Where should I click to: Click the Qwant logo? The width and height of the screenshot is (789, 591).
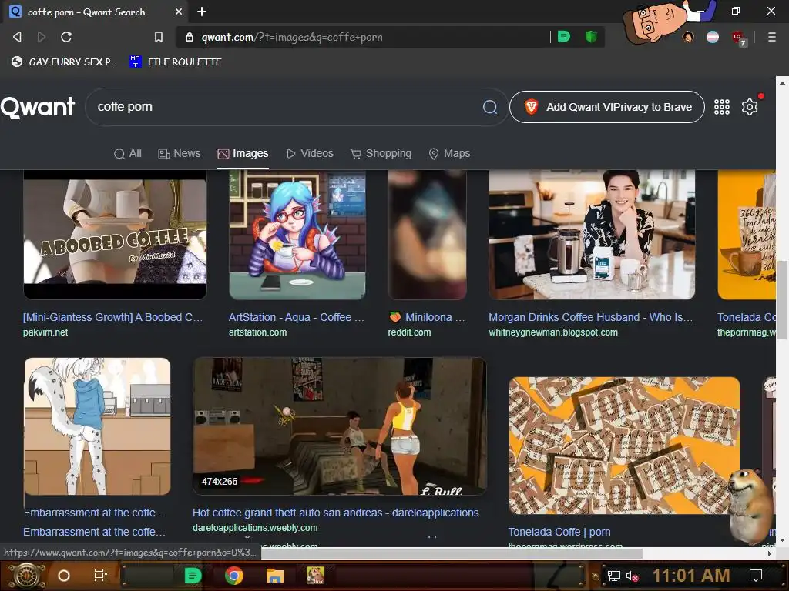[x=38, y=107]
